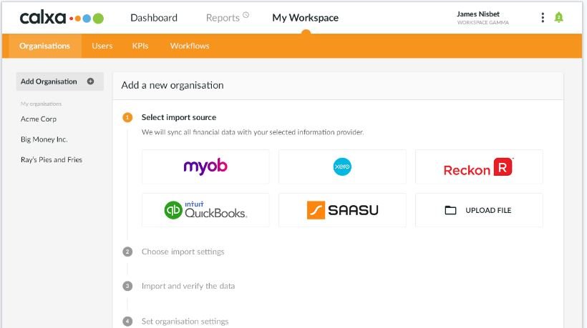
Task: Click the Calxa logo
Action: [x=62, y=18]
